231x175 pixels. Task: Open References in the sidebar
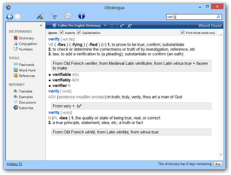tap(27, 76)
